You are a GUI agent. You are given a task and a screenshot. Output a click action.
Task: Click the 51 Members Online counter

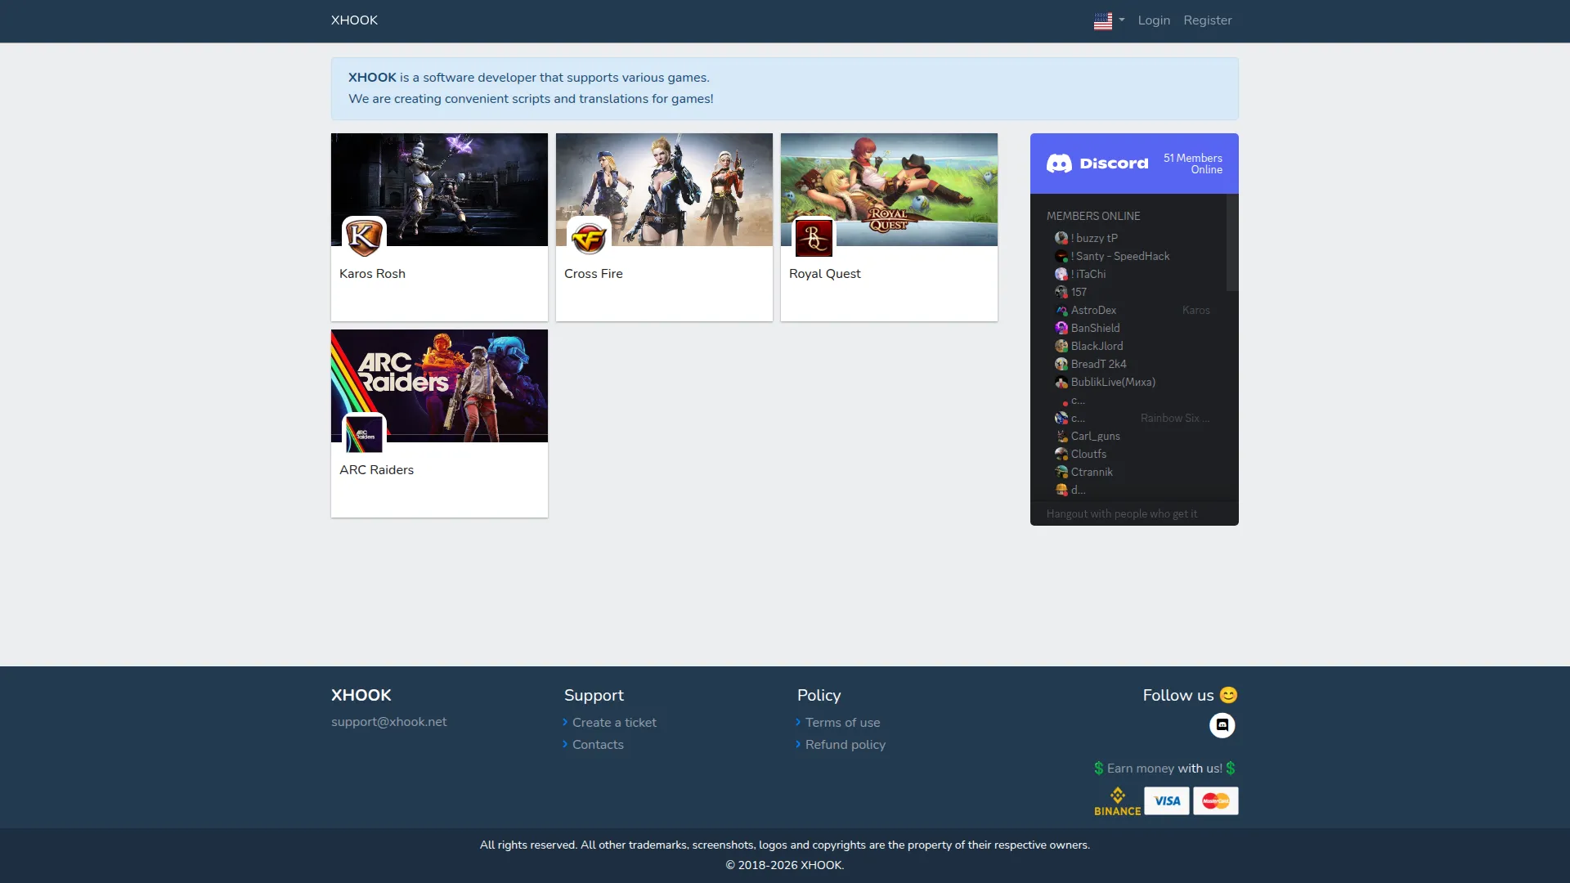pos(1193,164)
